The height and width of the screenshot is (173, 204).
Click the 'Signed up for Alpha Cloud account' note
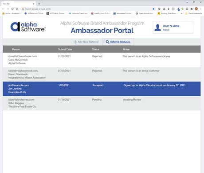tap(154, 85)
